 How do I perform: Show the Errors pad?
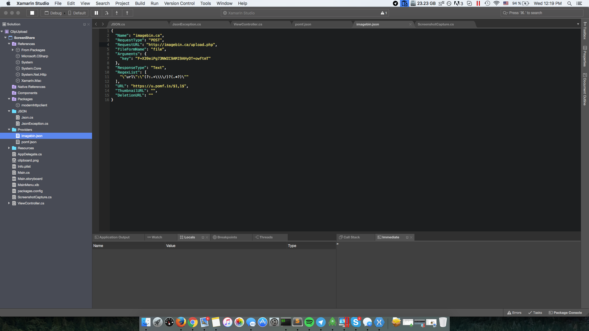[514, 313]
